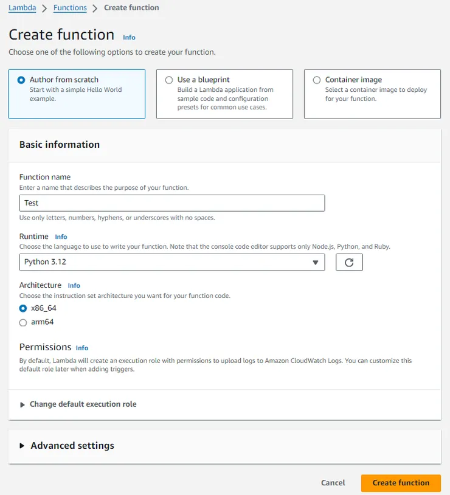450x495 pixels.
Task: Expand the Advanced settings section
Action: (72, 446)
